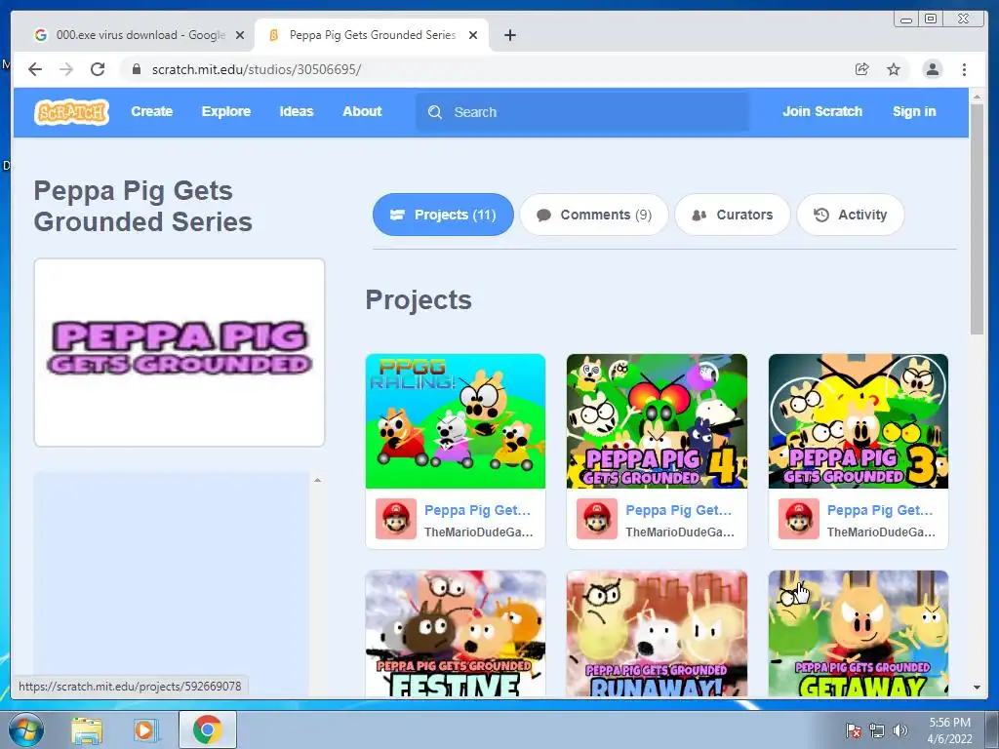The width and height of the screenshot is (999, 749).
Task: Go back with browser back arrow
Action: pyautogui.click(x=35, y=69)
